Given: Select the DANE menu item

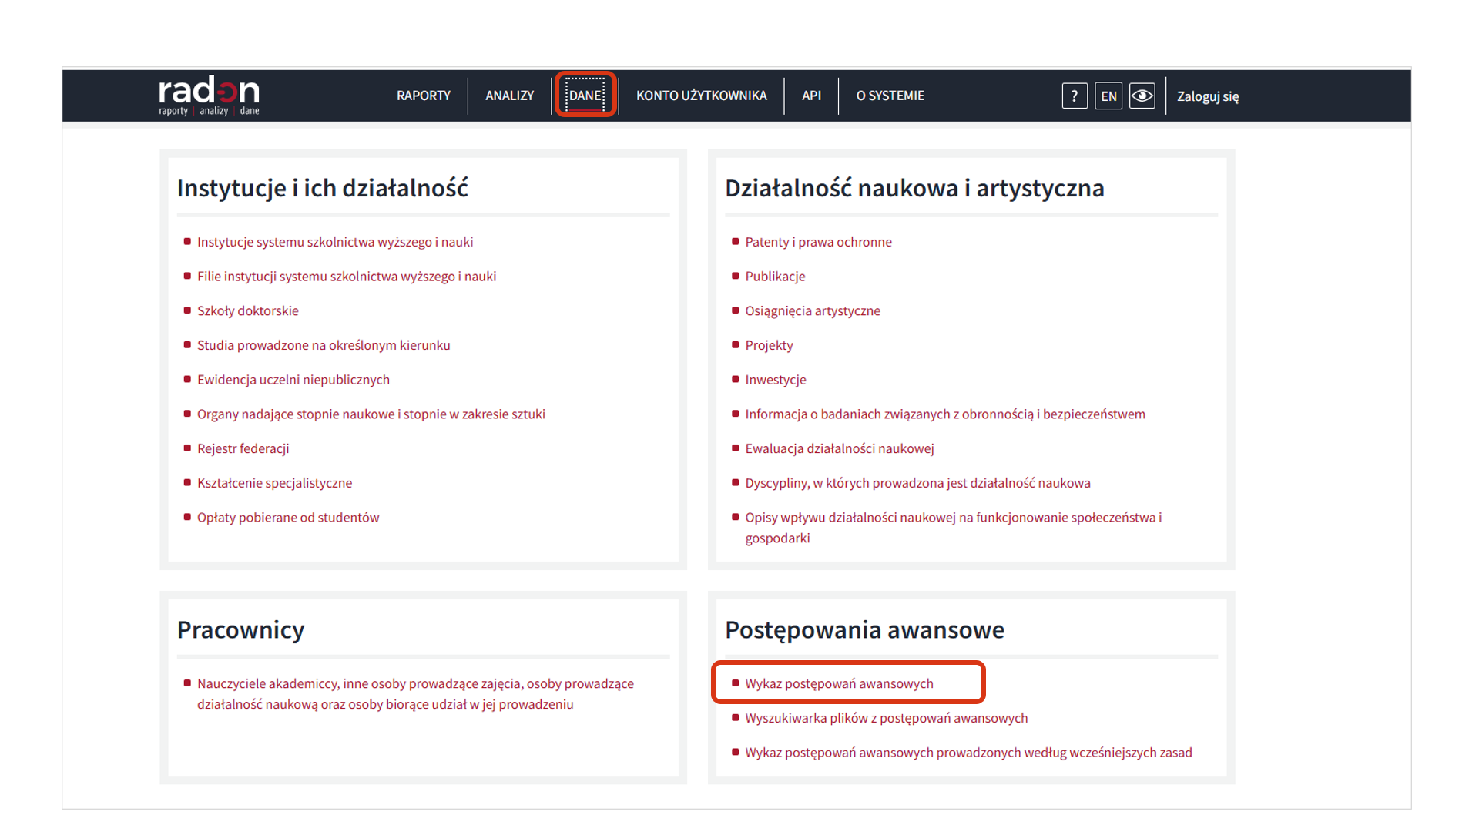Looking at the screenshot, I should [x=585, y=96].
